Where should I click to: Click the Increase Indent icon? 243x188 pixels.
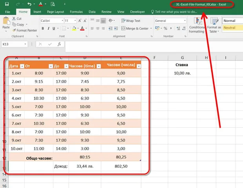coord(116,28)
